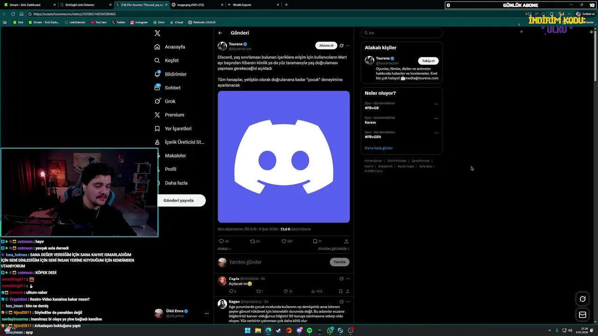This screenshot has width=598, height=336.
Task: Open İçerik Üreticisi Stüdyosu item
Action: 179,142
